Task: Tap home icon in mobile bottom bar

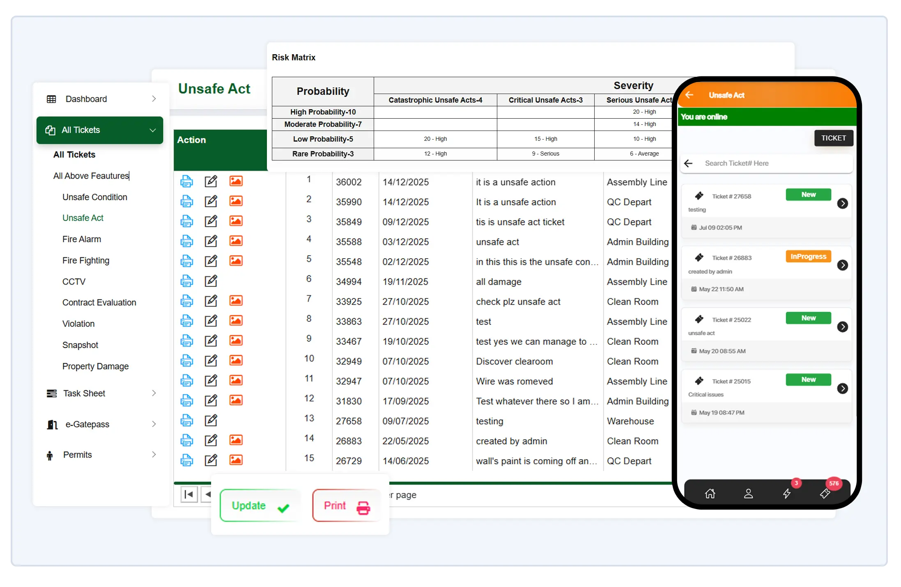Action: (710, 493)
